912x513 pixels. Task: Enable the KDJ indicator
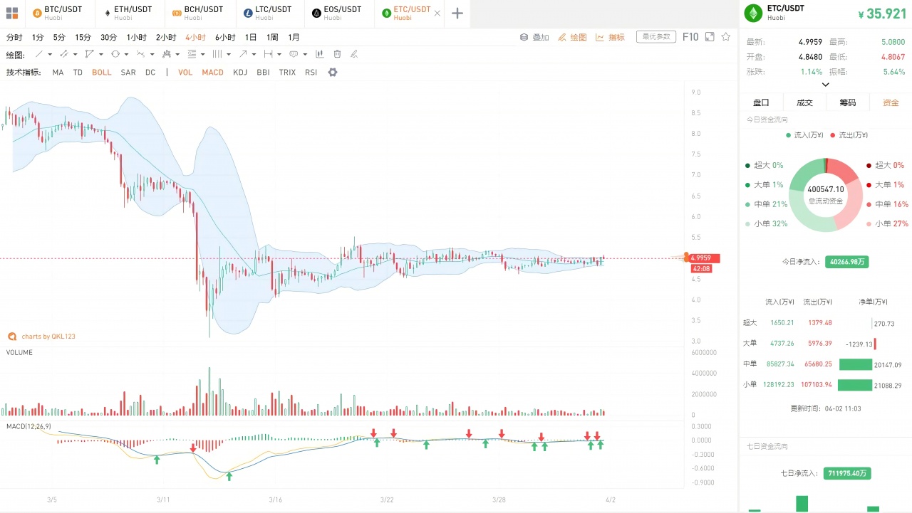(x=240, y=73)
